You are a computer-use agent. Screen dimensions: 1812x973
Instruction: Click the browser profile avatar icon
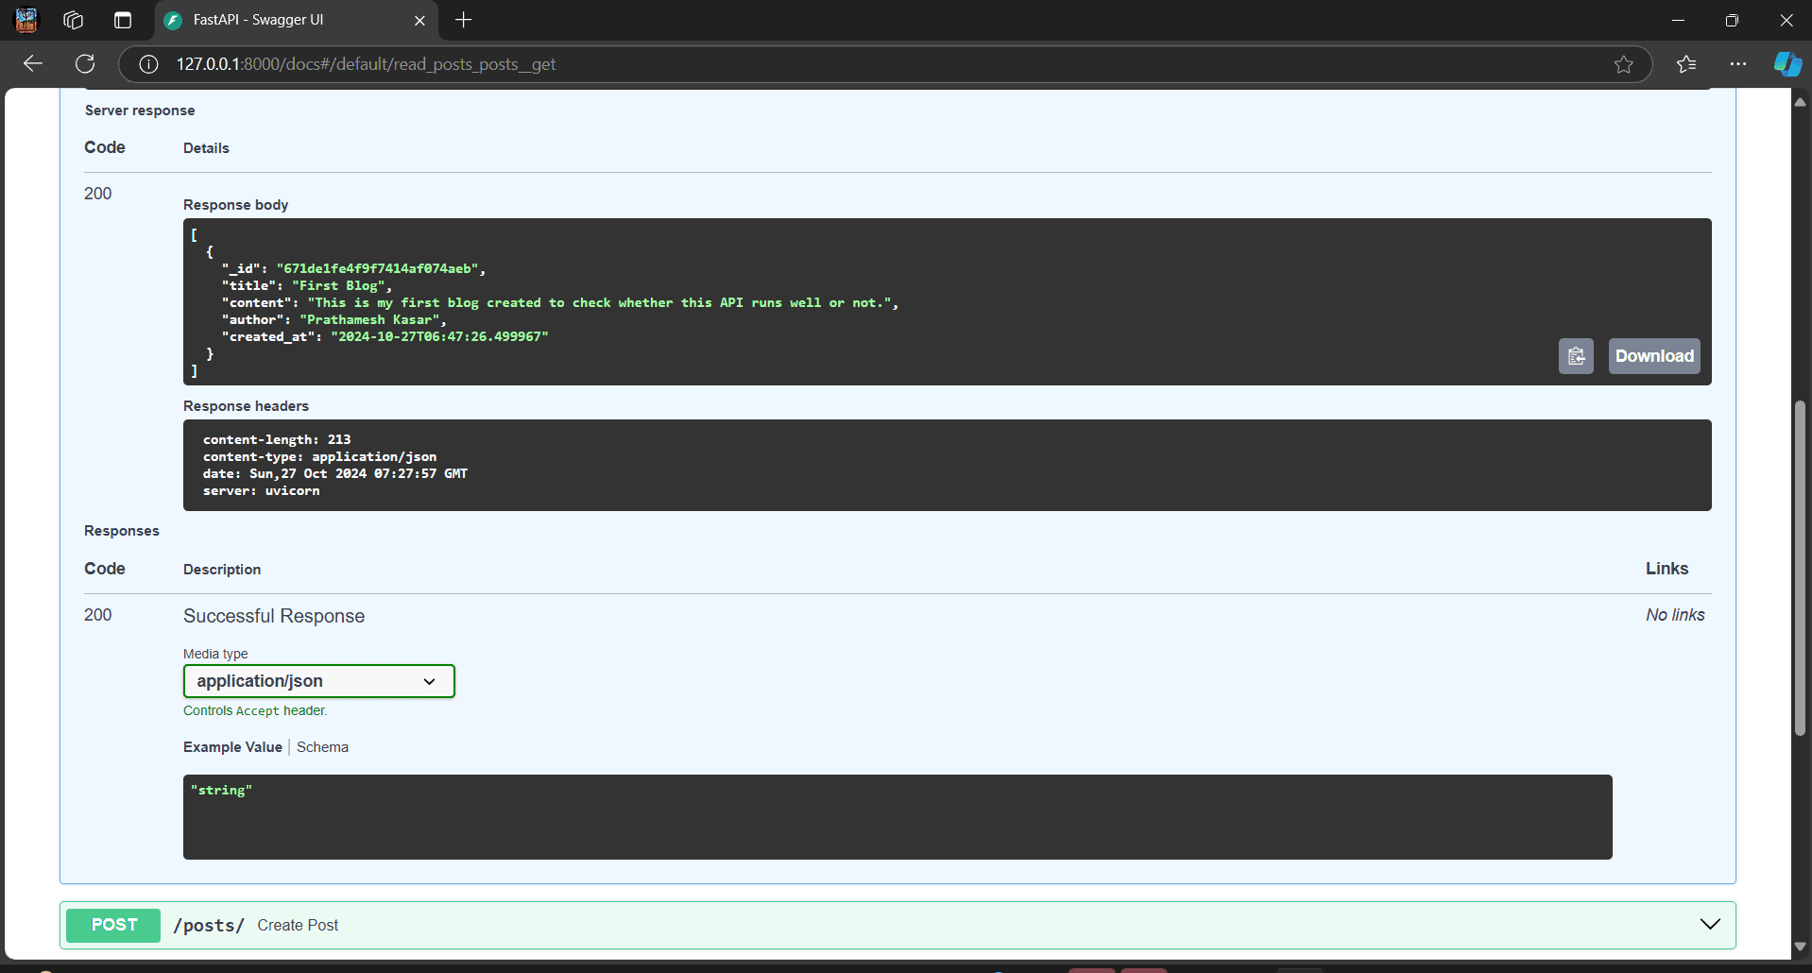(26, 20)
